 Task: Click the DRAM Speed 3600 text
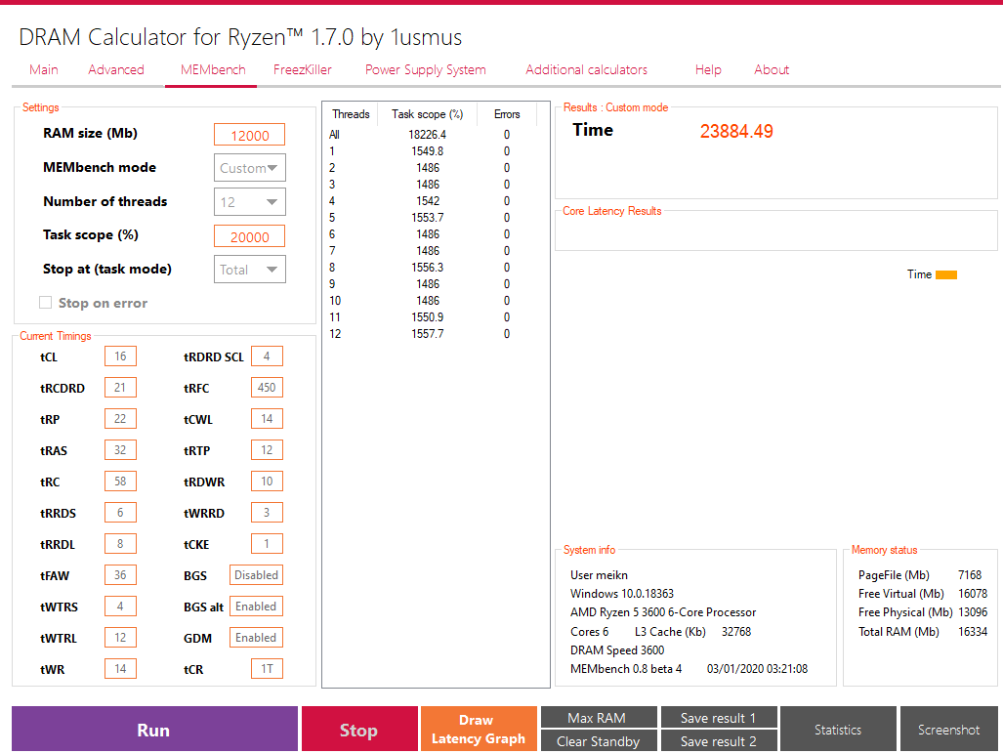pyautogui.click(x=617, y=649)
